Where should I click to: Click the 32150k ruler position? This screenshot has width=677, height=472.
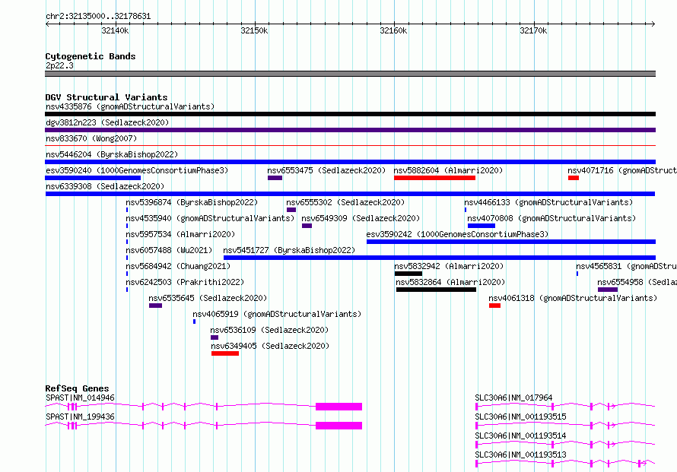(254, 30)
